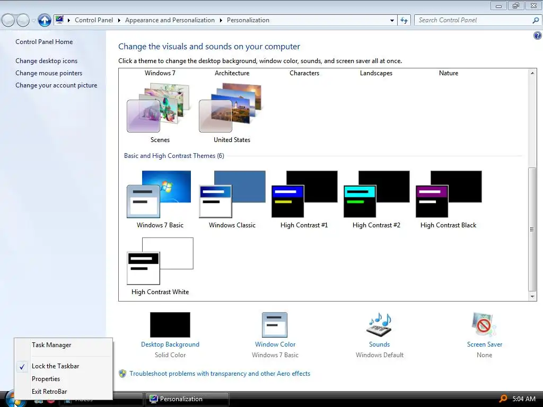Click Personalization taskbar button

[x=187, y=399]
